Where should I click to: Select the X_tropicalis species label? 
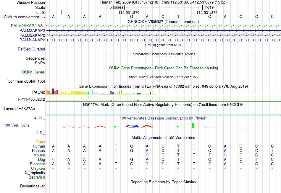coord(35,173)
